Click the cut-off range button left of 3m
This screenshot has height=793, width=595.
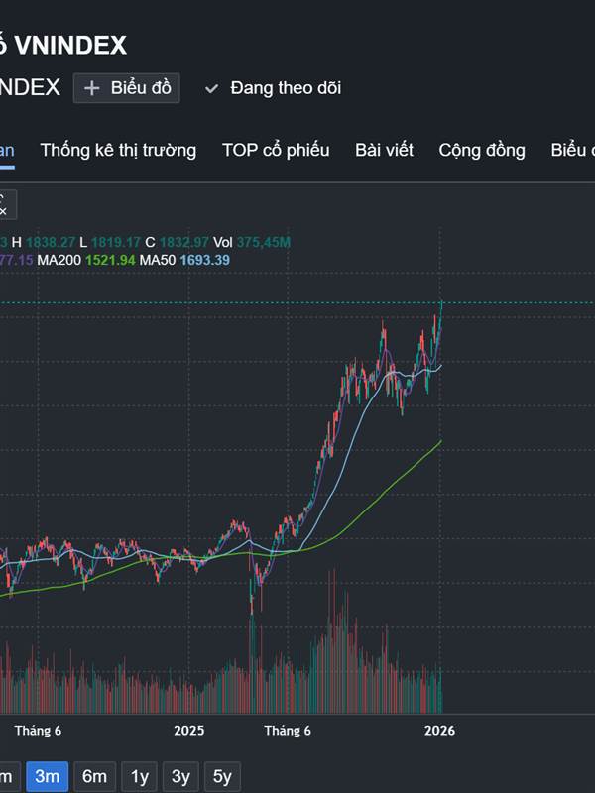[x=5, y=776]
